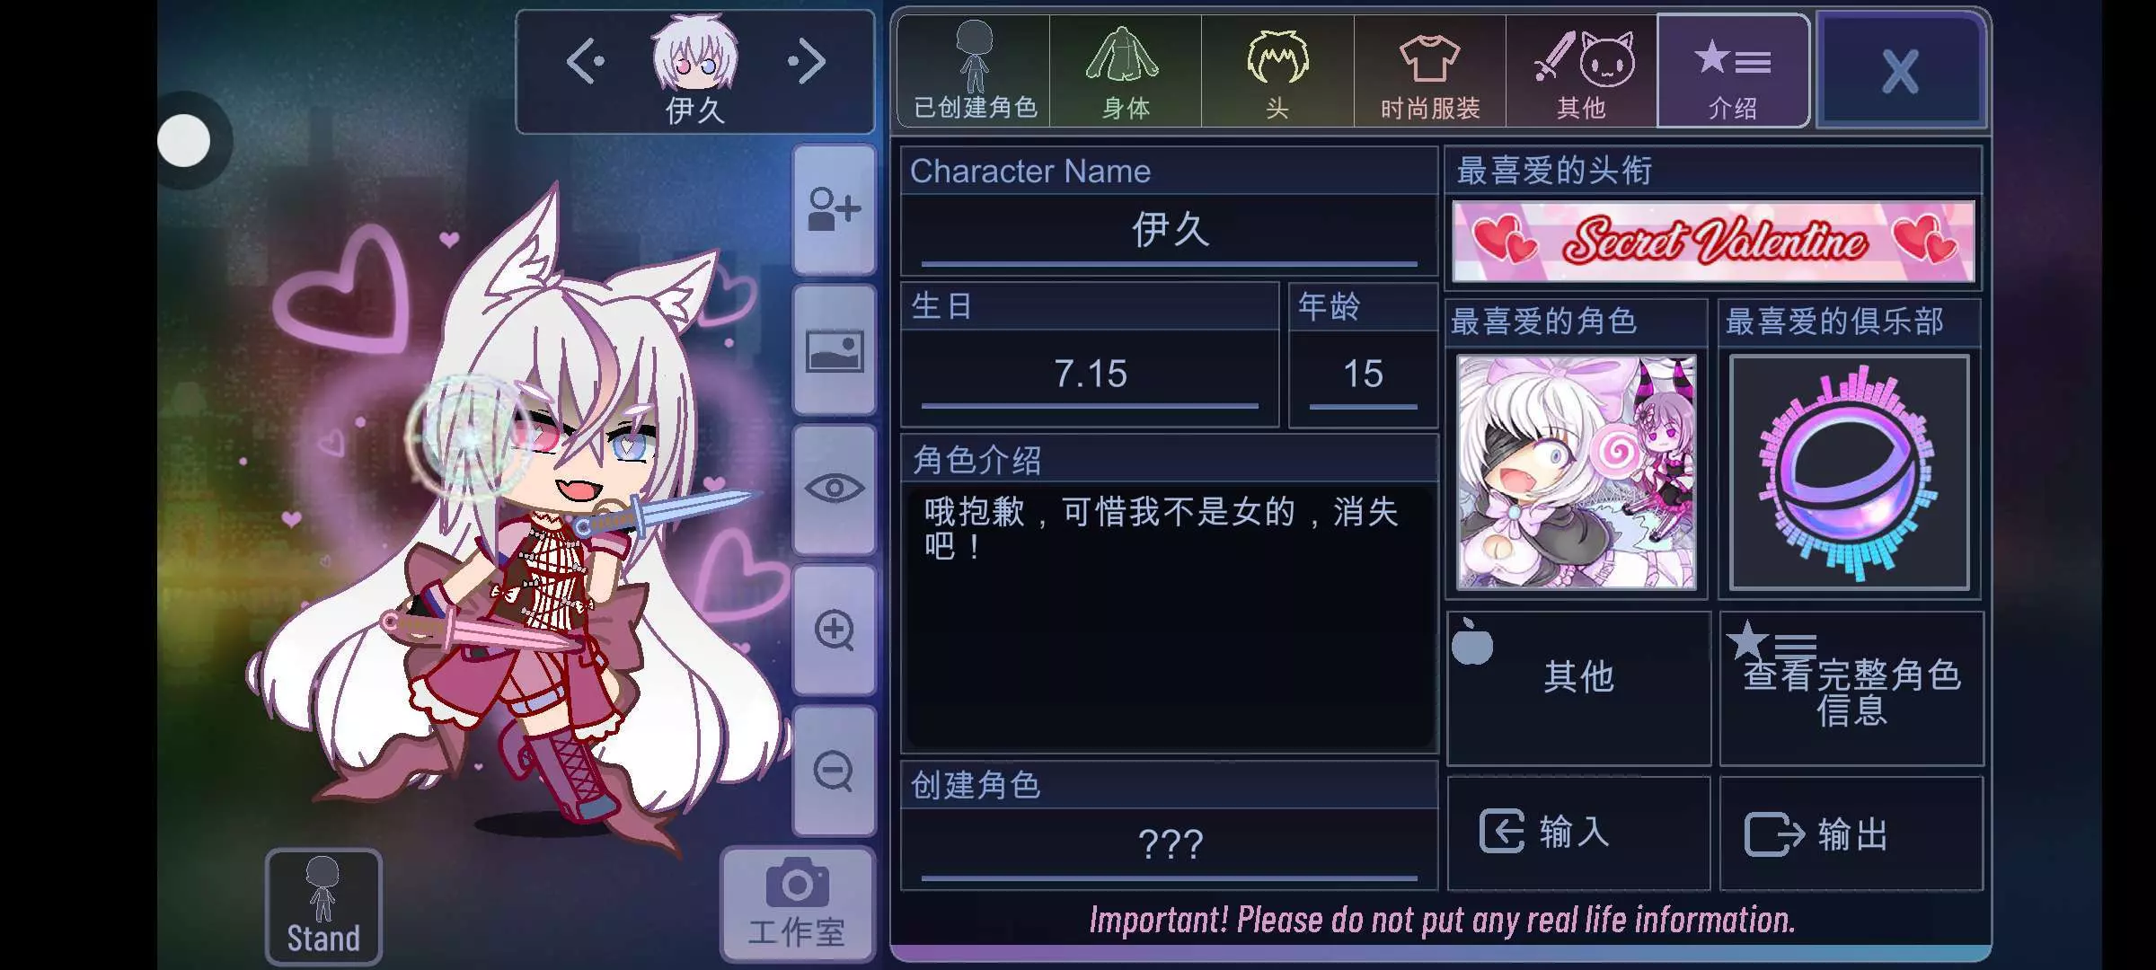Select the Secret Valentine title banner
Screen dimensions: 2156x970
1713,241
